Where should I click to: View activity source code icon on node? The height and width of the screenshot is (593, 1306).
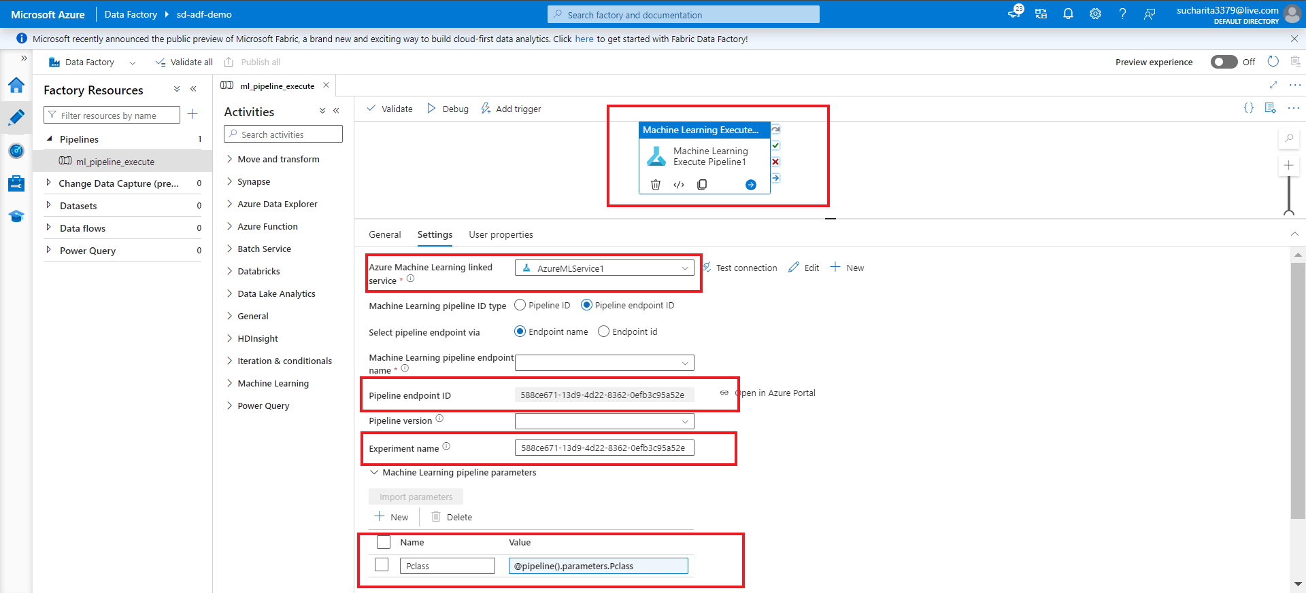(x=679, y=185)
